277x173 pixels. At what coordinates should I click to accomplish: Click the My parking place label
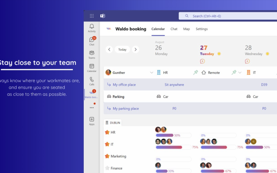pyautogui.click(x=126, y=109)
